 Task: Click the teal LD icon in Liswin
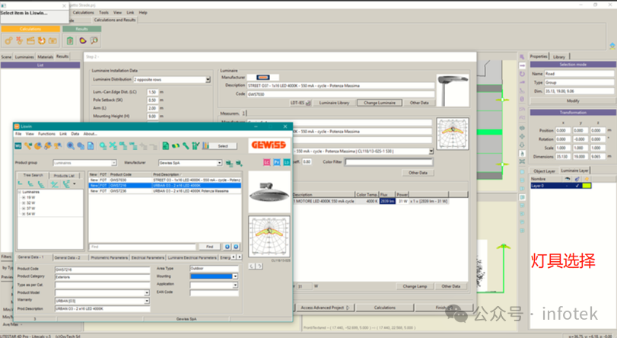click(287, 162)
